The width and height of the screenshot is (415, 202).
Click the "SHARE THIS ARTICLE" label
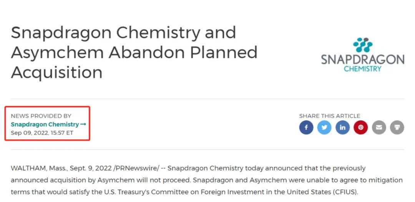coord(330,116)
